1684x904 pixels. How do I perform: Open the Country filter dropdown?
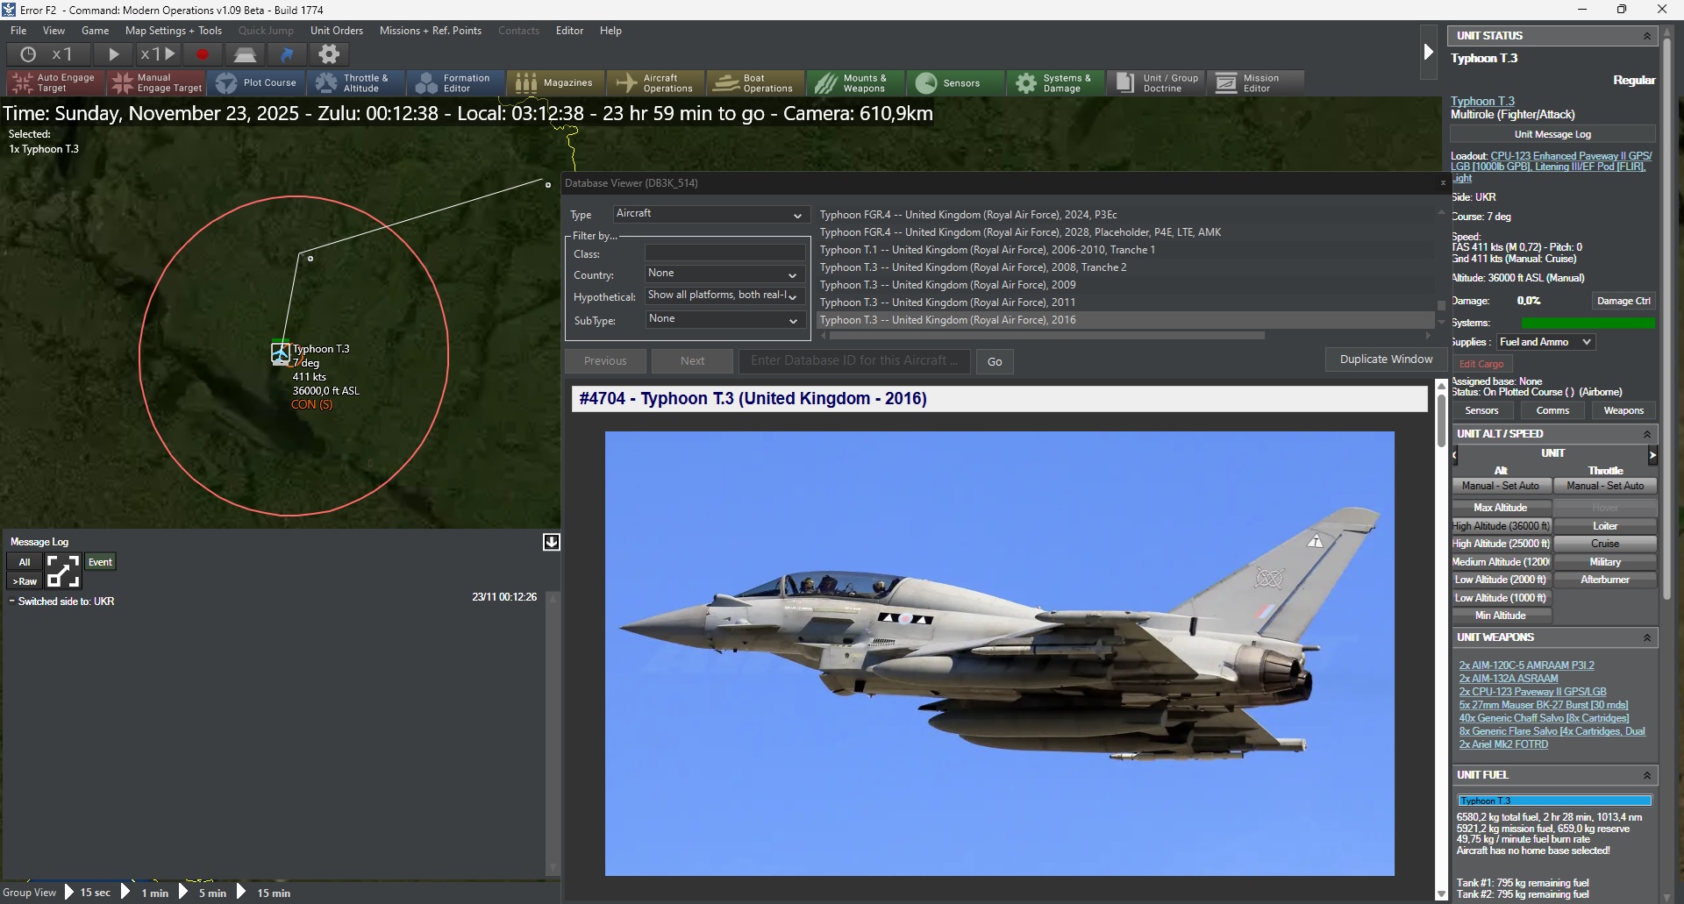[724, 274]
